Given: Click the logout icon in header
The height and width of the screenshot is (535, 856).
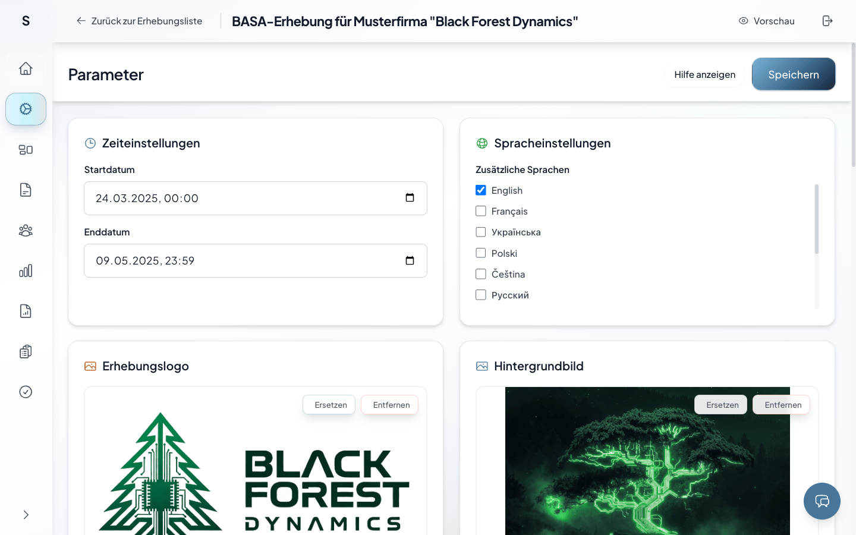Looking at the screenshot, I should click(x=827, y=21).
